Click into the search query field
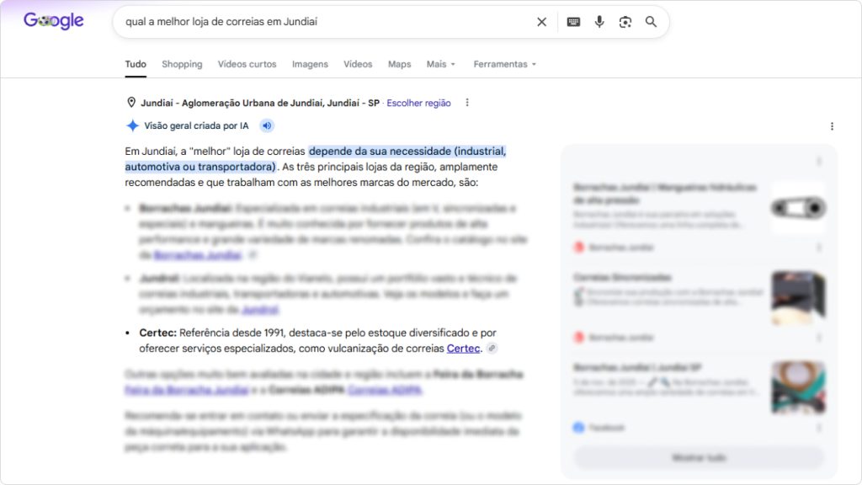Image resolution: width=862 pixels, height=485 pixels. pyautogui.click(x=324, y=22)
